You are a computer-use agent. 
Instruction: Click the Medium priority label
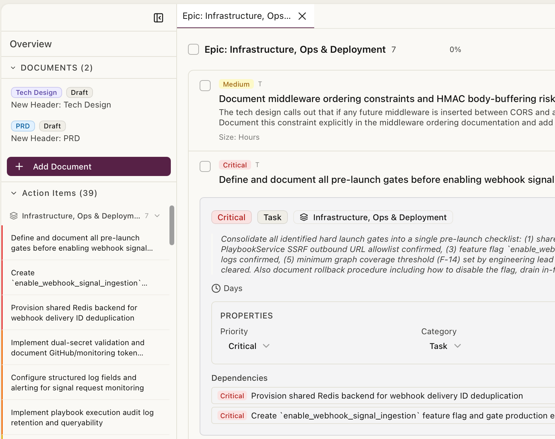(236, 84)
